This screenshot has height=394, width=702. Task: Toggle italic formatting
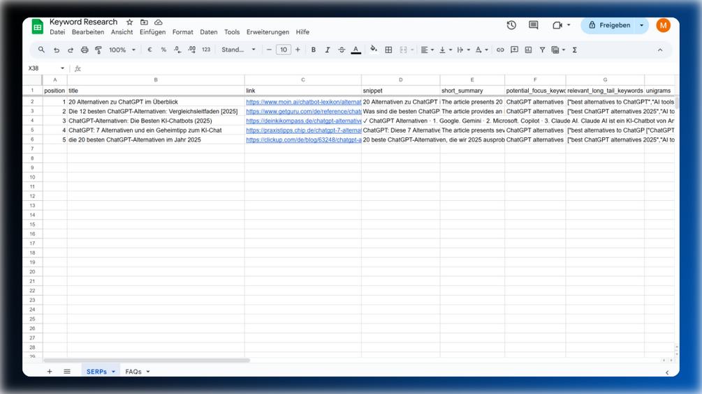point(328,50)
